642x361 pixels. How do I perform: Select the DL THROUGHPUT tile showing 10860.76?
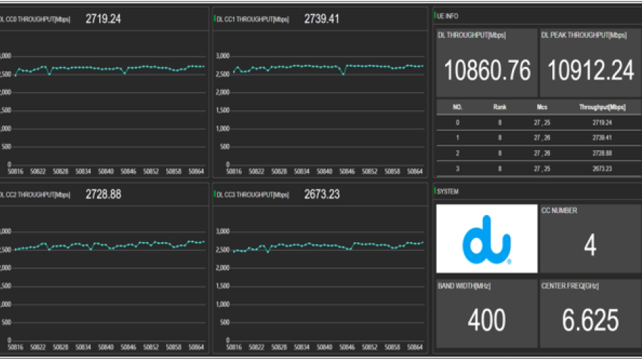486,63
